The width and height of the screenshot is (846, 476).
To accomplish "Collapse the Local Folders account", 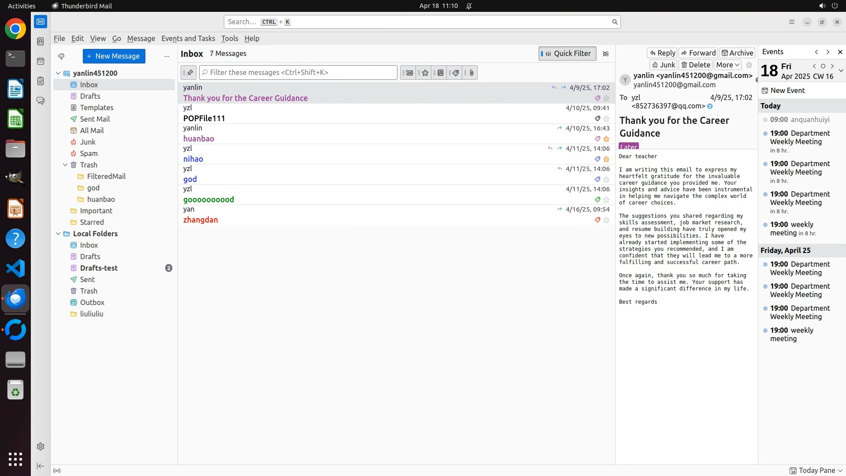I will coord(58,234).
